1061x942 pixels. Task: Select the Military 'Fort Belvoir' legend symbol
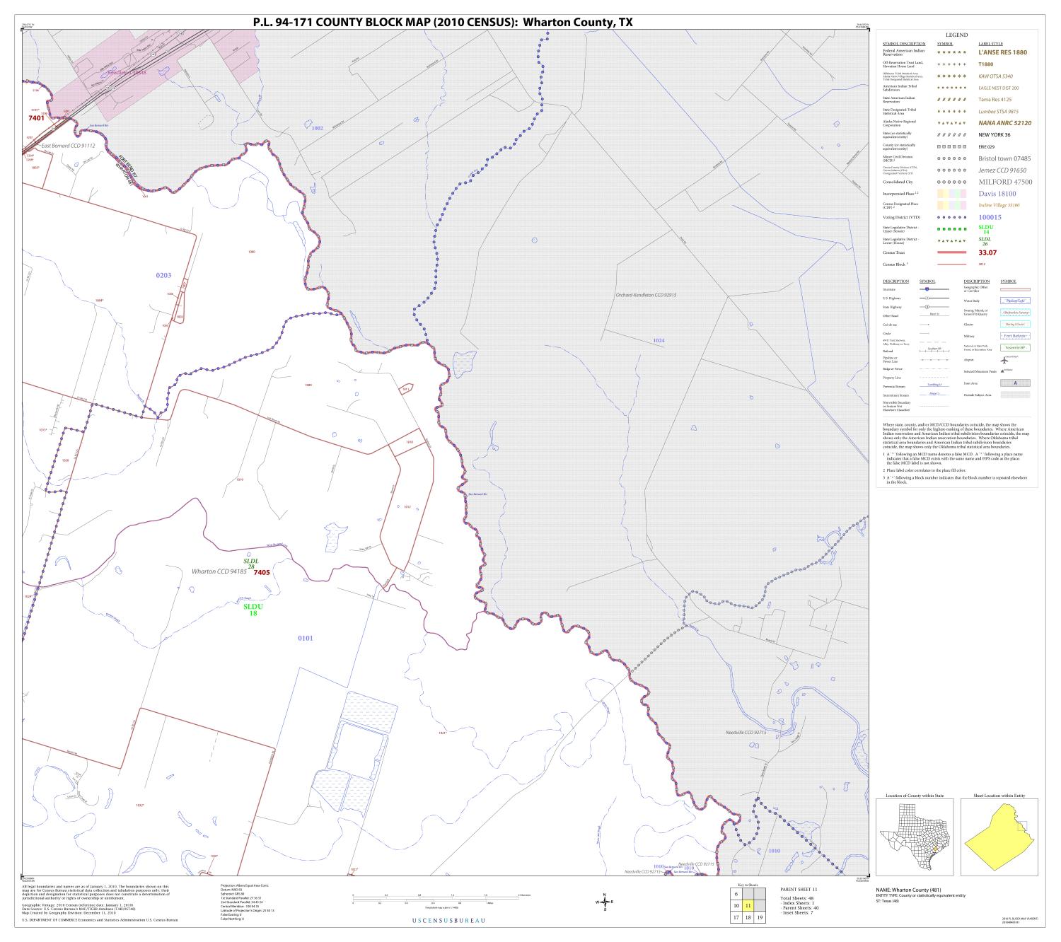pos(1015,336)
